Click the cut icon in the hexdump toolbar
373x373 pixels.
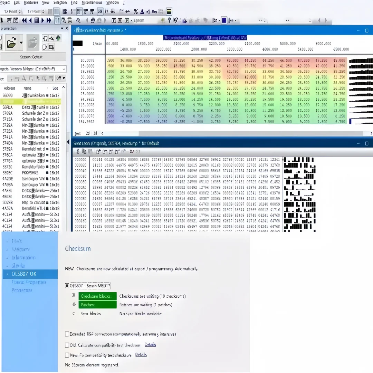coord(78,151)
